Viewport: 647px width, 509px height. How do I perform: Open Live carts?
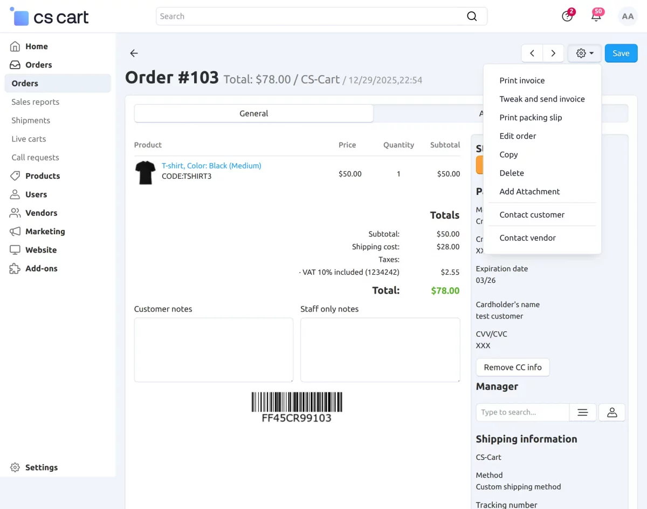pos(29,139)
